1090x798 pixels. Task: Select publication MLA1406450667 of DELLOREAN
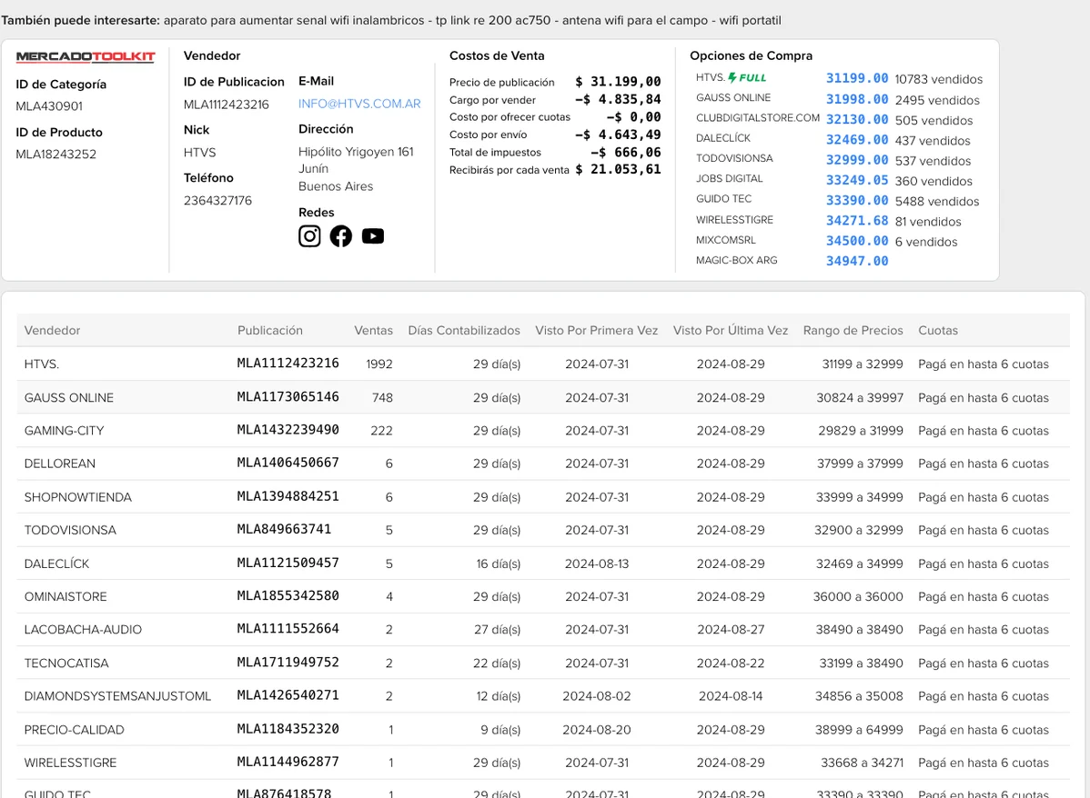288,463
